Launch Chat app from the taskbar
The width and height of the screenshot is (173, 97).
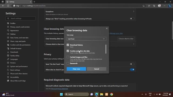(92, 94)
